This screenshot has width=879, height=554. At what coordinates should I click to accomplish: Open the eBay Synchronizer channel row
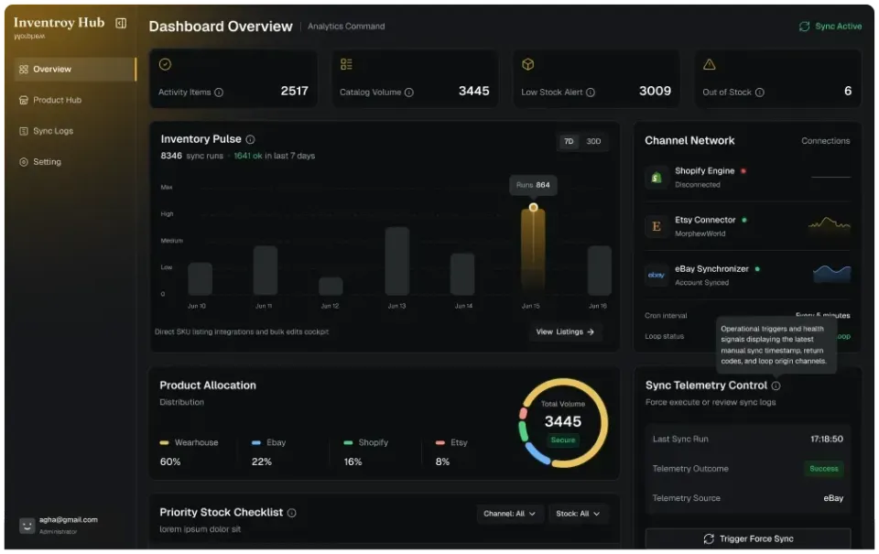[748, 276]
